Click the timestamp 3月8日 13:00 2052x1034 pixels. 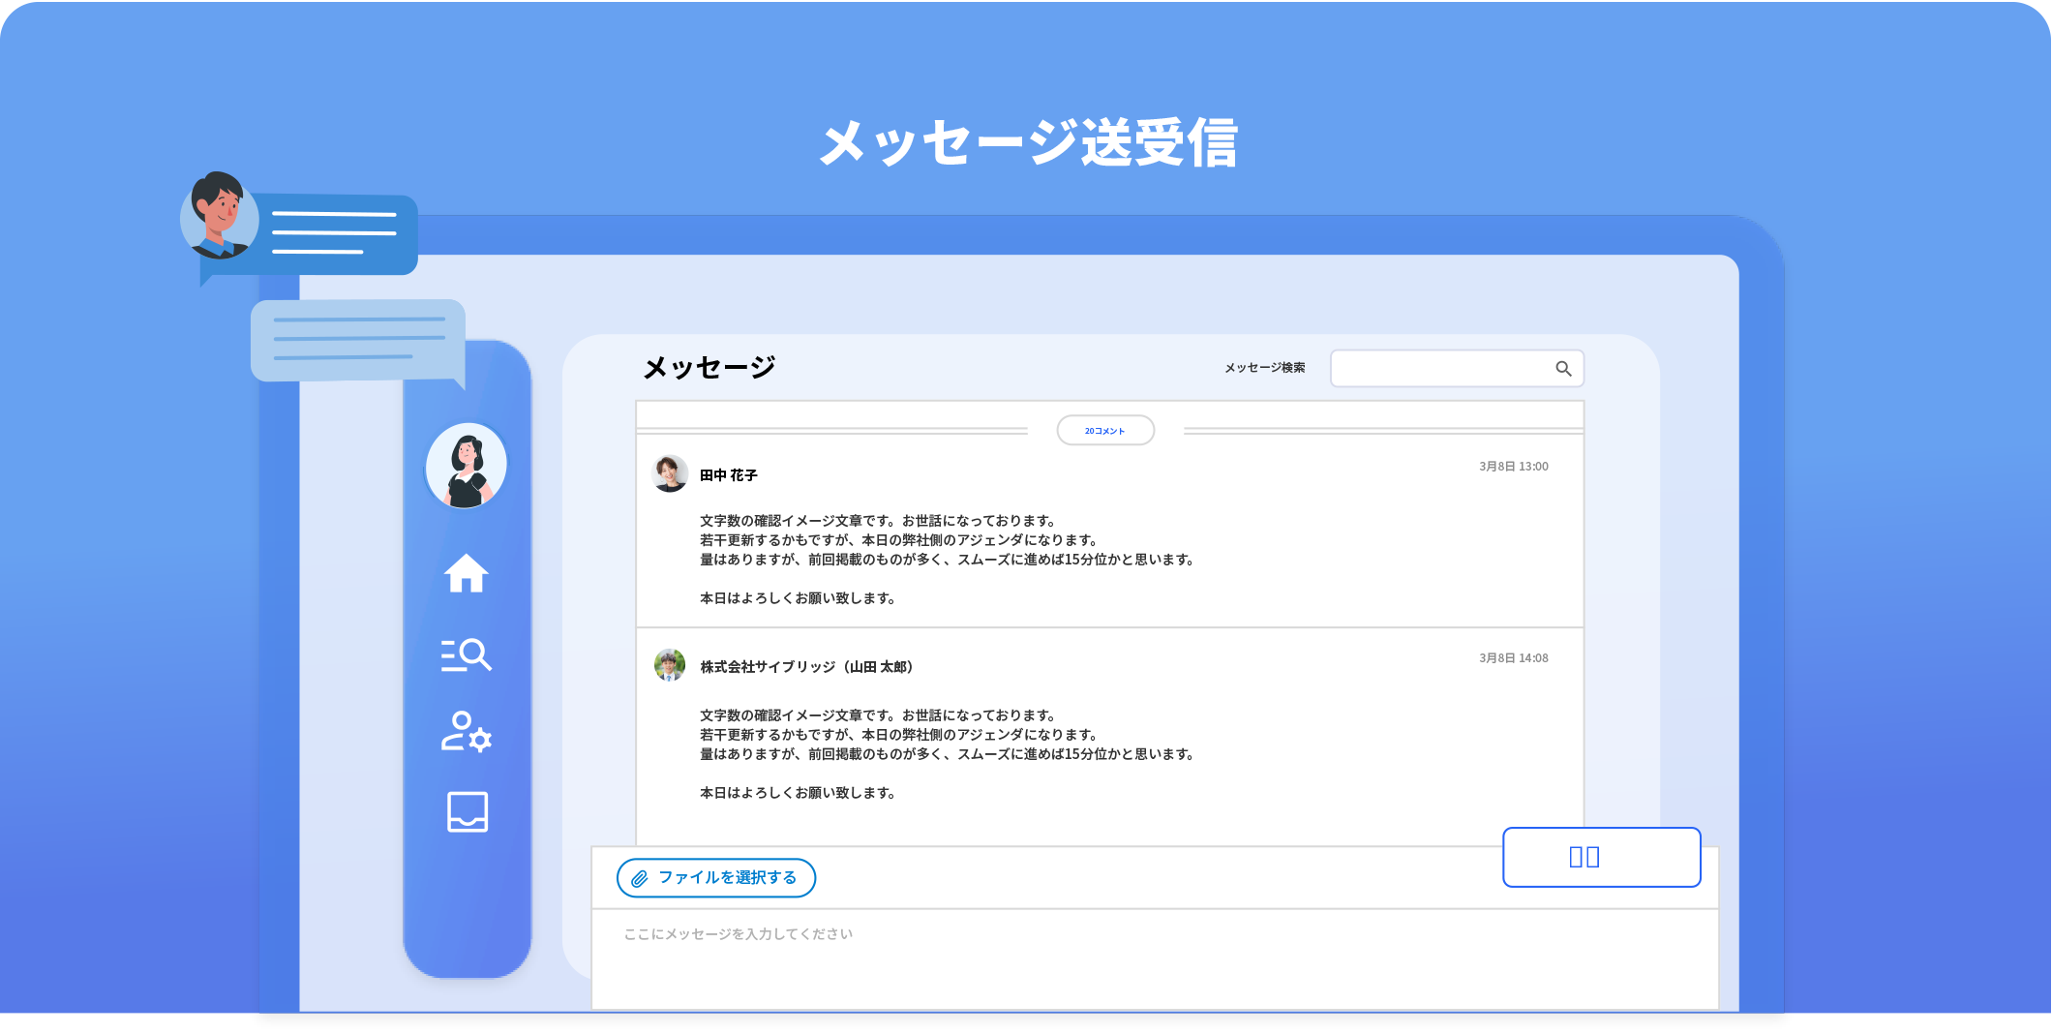click(1514, 467)
